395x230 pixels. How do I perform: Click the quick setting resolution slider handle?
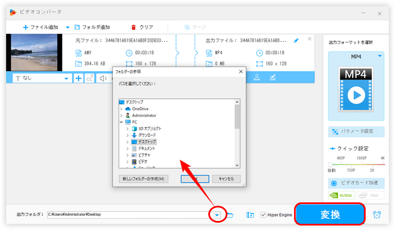point(330,164)
